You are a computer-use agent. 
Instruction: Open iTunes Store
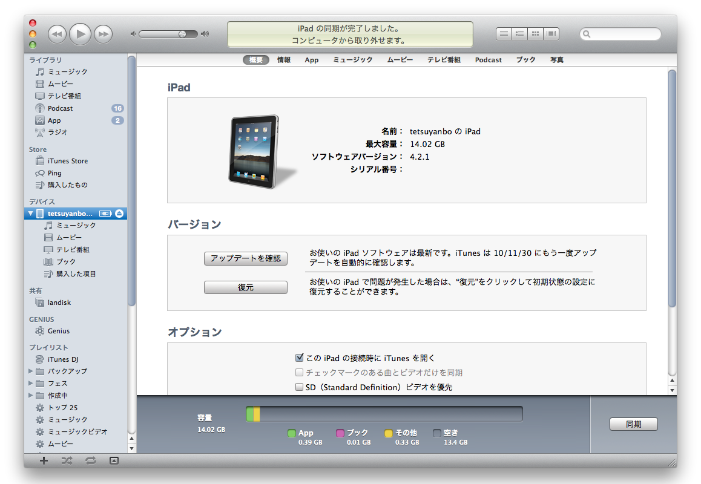coord(76,161)
